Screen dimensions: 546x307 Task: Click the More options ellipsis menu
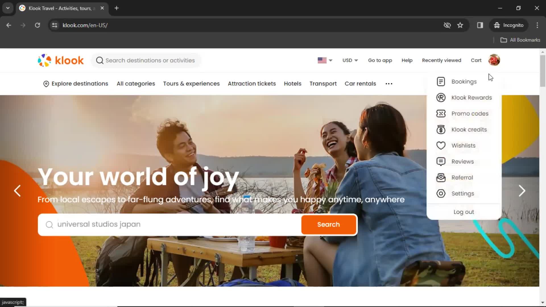click(x=388, y=83)
